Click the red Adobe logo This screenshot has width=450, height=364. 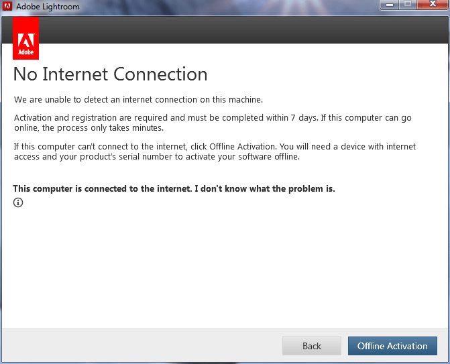26,38
